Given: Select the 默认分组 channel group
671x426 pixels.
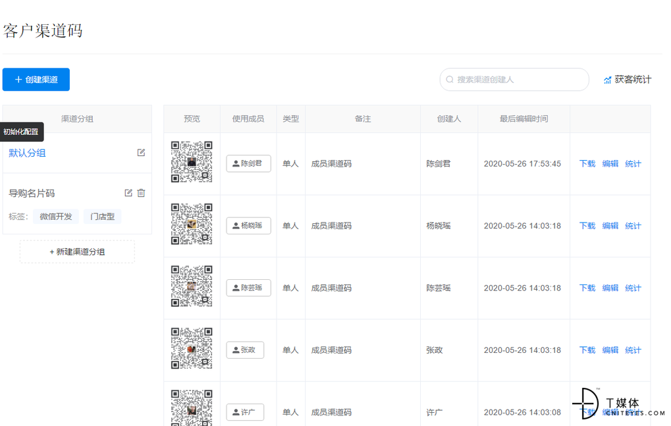Looking at the screenshot, I should click(x=27, y=153).
